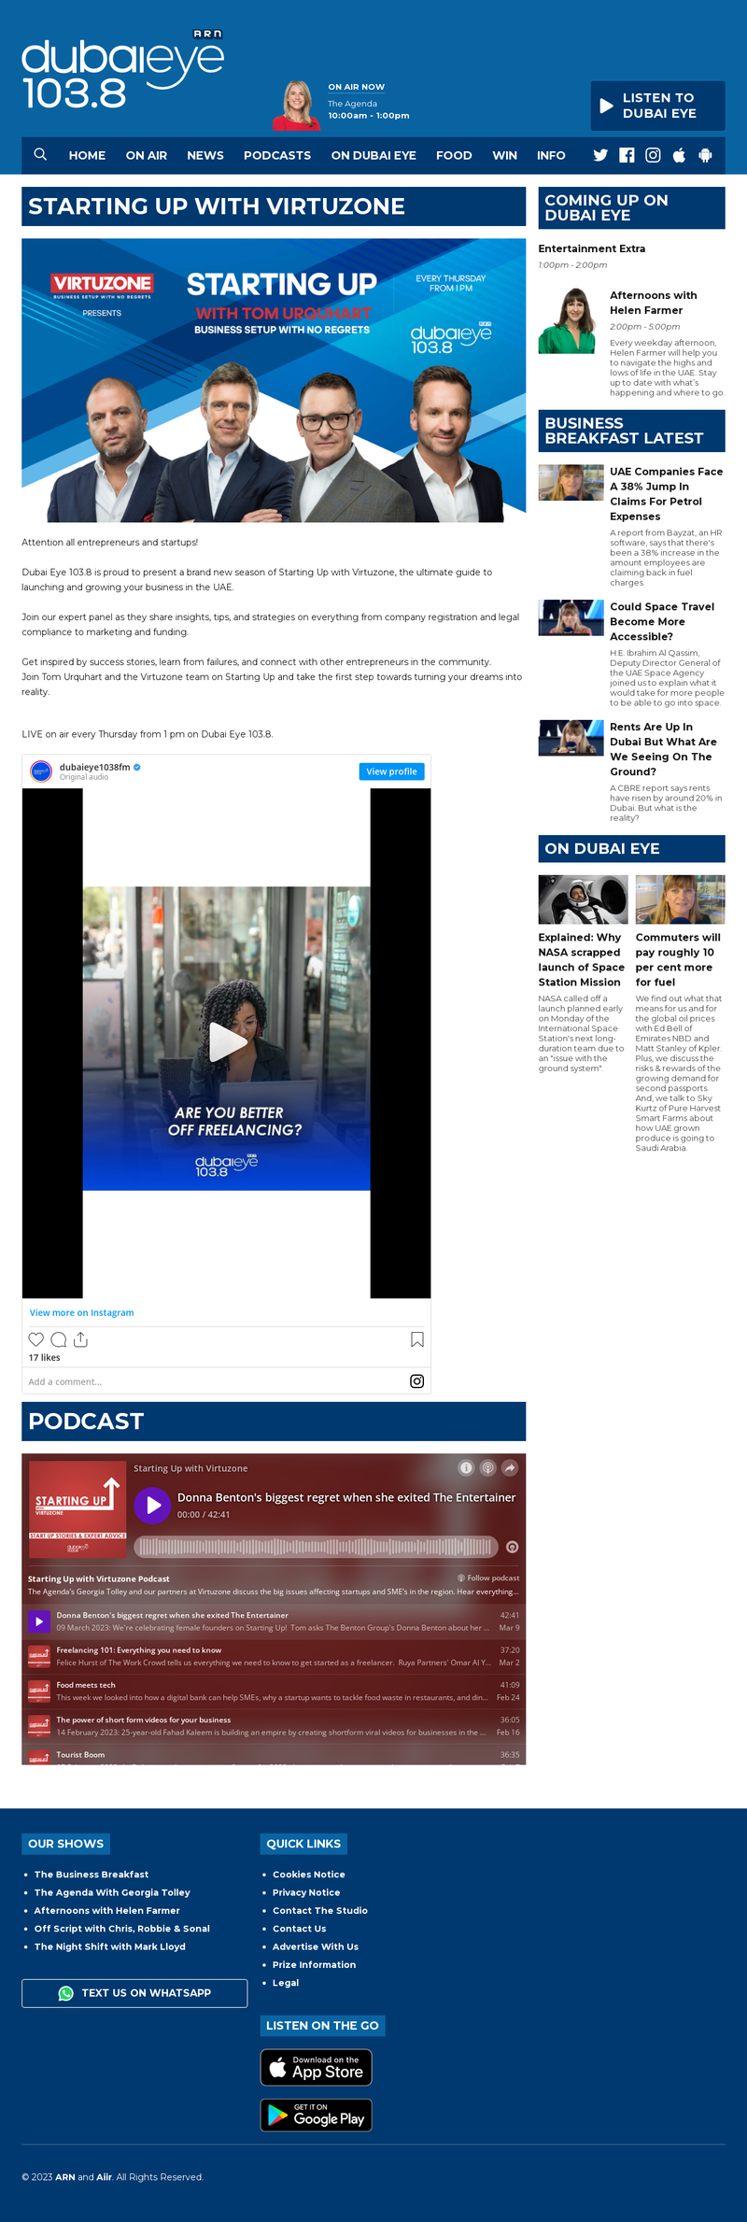The image size is (747, 2222).
Task: Click the Starting Up Virtuzone banner image
Action: (274, 379)
